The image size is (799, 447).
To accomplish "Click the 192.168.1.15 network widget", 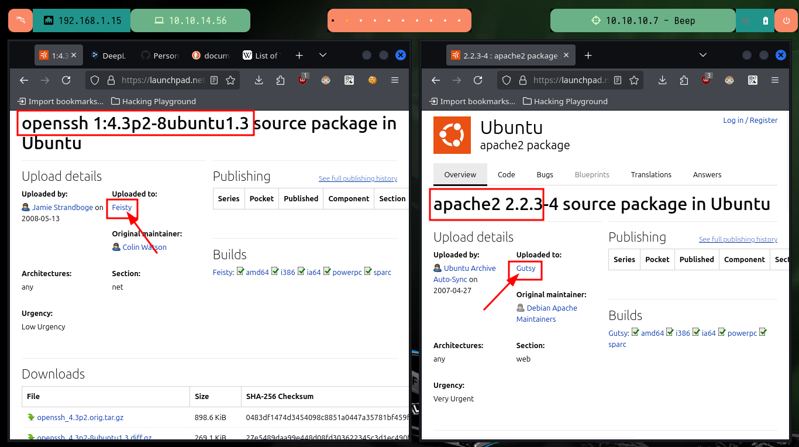I will pos(81,20).
